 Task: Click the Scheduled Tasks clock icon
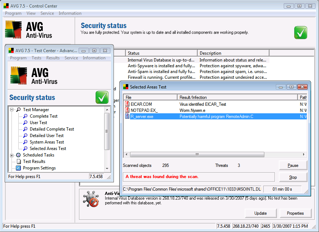(18, 155)
